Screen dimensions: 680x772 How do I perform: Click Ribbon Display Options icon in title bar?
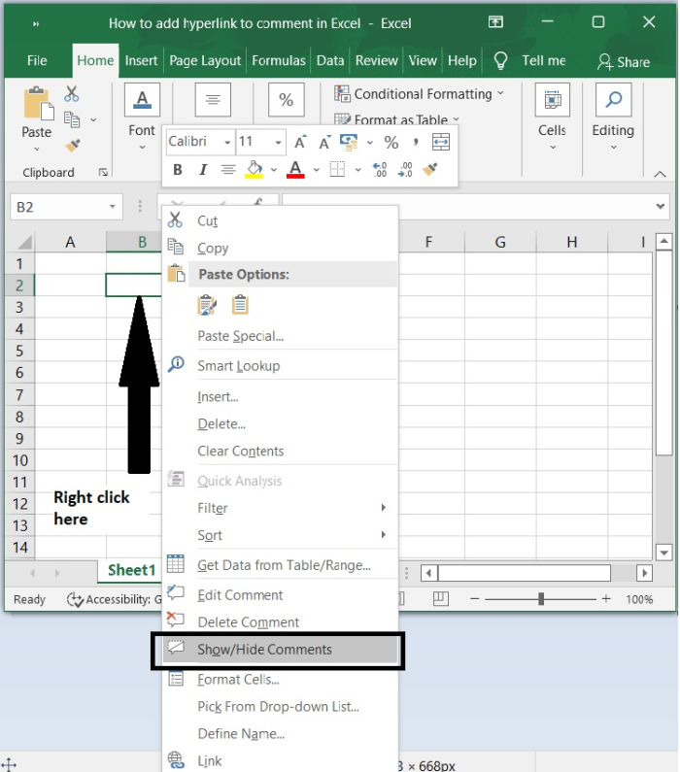click(x=495, y=21)
